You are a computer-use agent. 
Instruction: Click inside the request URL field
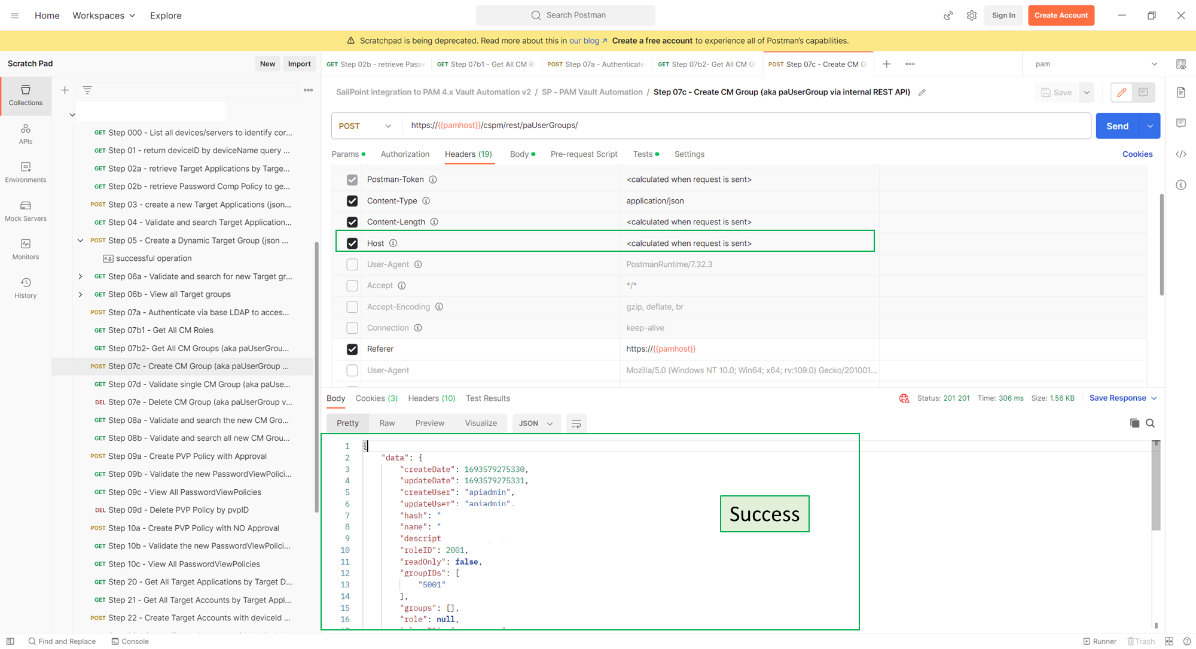658,126
